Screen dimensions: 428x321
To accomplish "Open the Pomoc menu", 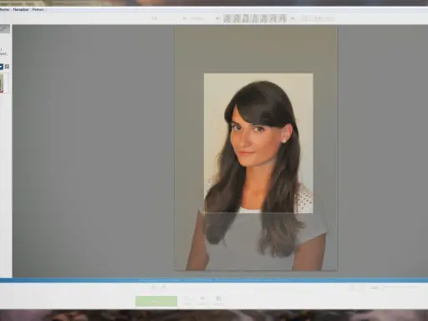I will (38, 9).
